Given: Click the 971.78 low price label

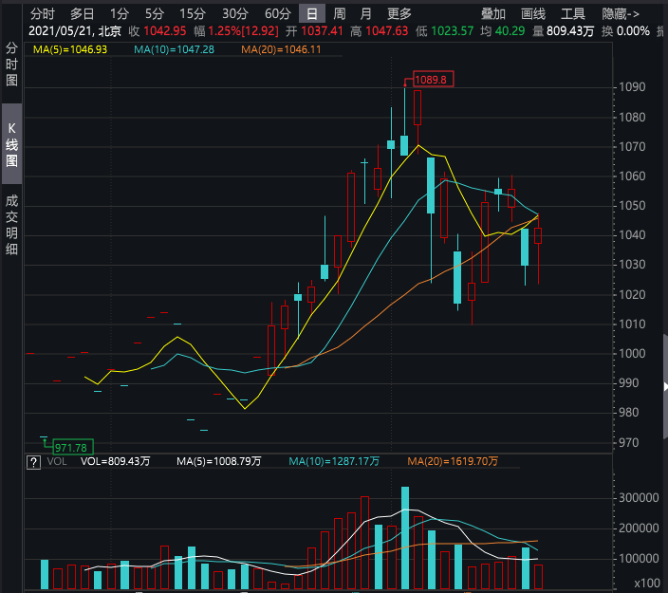Looking at the screenshot, I should click(71, 447).
